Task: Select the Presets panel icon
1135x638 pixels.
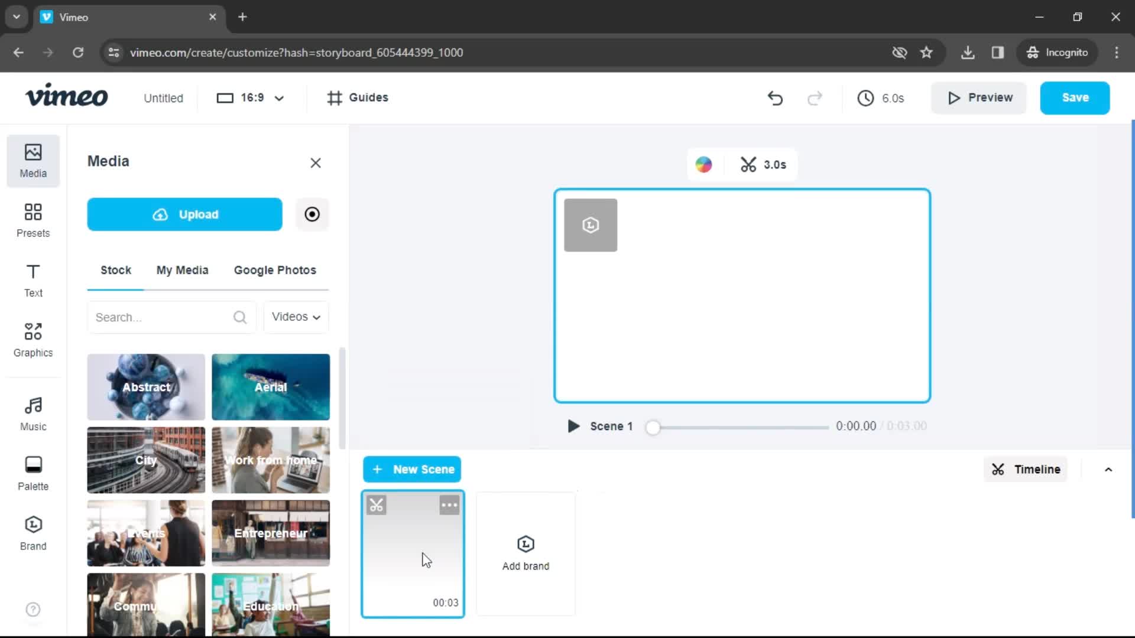Action: point(33,219)
